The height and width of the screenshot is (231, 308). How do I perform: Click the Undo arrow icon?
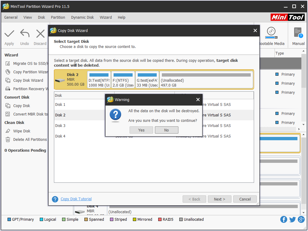[25, 33]
